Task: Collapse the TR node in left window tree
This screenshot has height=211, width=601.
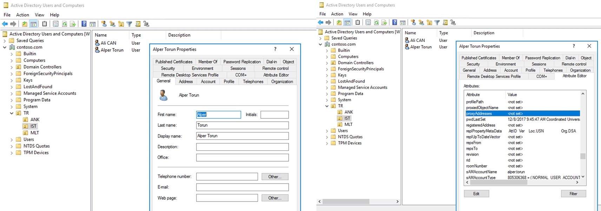Action: tap(12, 113)
